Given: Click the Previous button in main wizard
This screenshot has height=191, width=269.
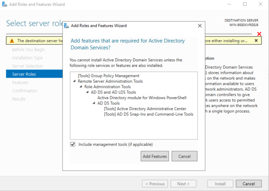Looking at the screenshot, I should click(155, 183).
